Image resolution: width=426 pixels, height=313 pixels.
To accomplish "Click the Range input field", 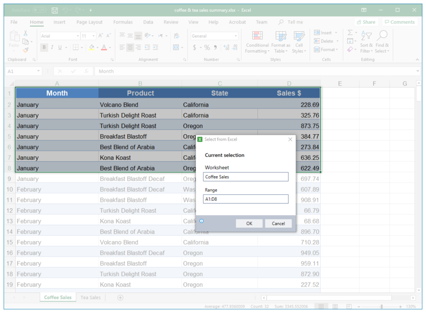I will (245, 199).
